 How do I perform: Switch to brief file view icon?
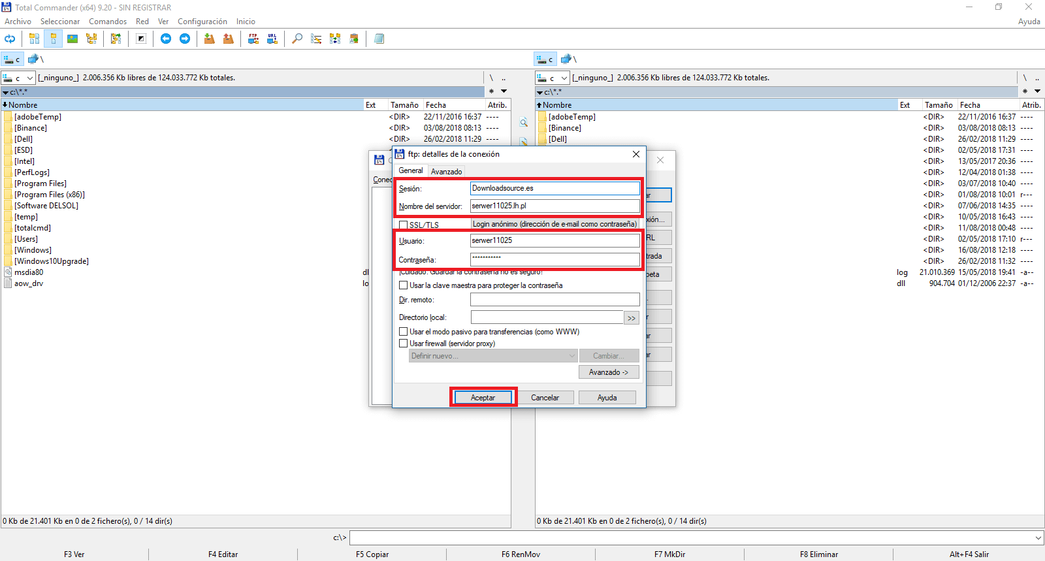tap(34, 39)
